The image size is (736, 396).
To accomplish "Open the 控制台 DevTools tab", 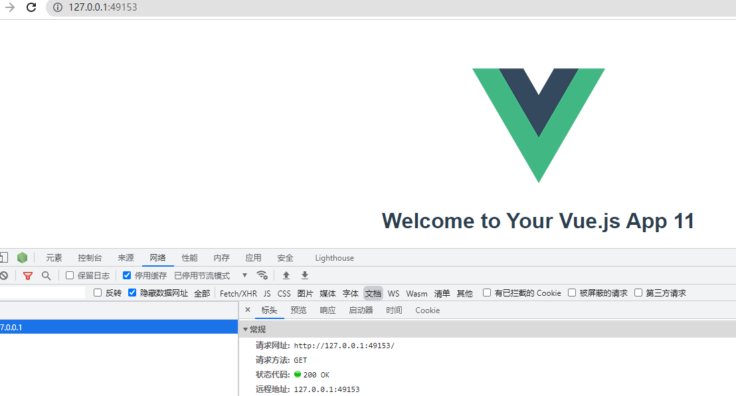I will [x=90, y=258].
